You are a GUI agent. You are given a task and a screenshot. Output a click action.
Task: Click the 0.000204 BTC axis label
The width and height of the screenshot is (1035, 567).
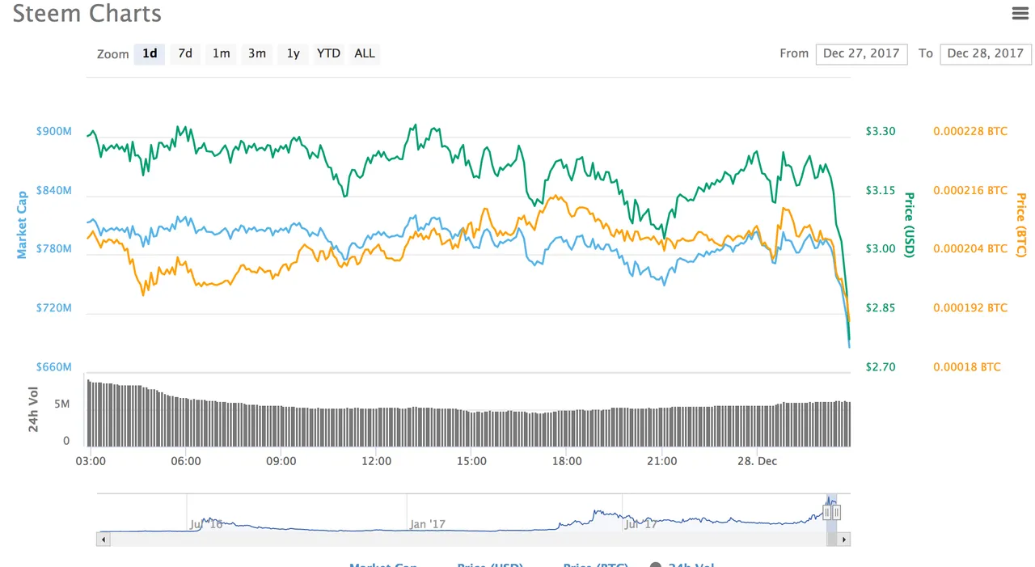click(x=970, y=249)
